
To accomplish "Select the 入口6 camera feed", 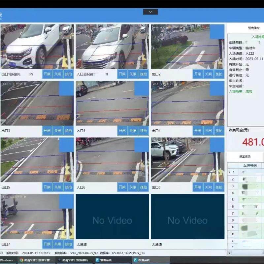I will [x=112, y=160].
